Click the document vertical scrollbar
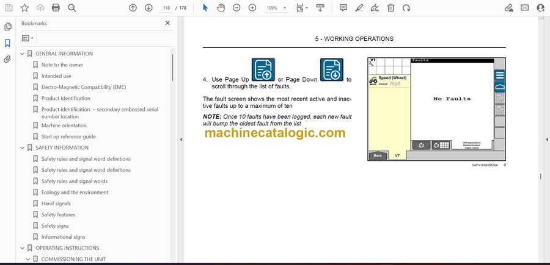This screenshot has width=550, height=265. [541, 177]
